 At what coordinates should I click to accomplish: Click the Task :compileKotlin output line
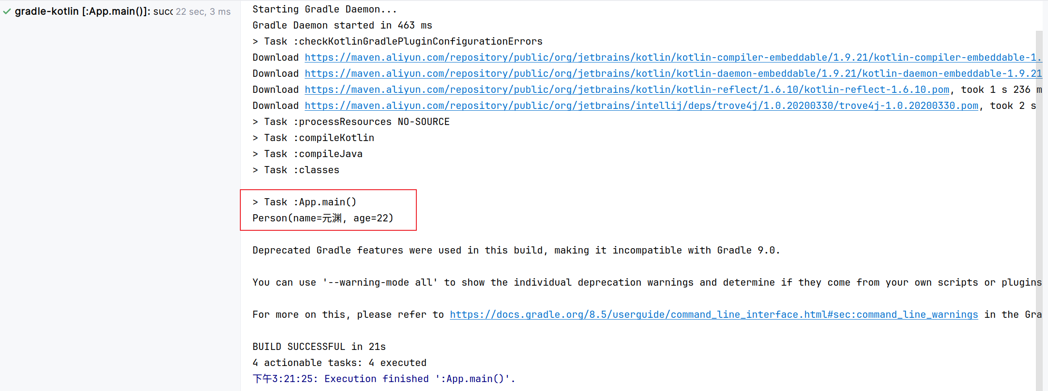pyautogui.click(x=314, y=138)
